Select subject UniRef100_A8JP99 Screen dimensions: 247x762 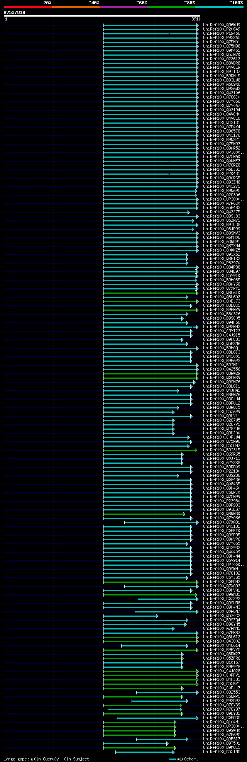pyautogui.click(x=222, y=229)
